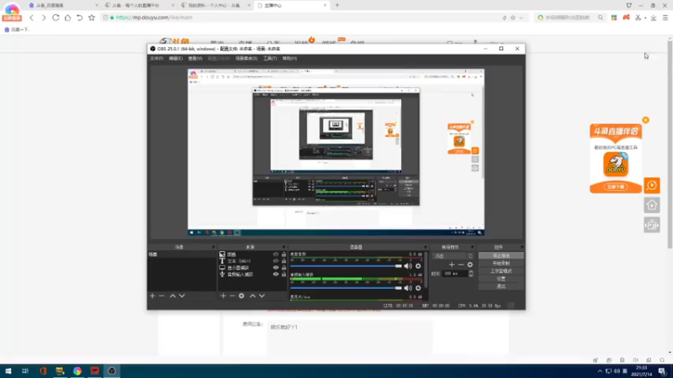Image resolution: width=673 pixels, height=378 pixels.
Task: Click the transition duration stepper arrows
Action: [471, 274]
